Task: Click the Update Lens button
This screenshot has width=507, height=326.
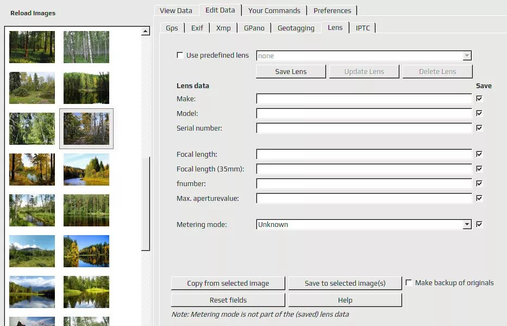Action: [364, 71]
